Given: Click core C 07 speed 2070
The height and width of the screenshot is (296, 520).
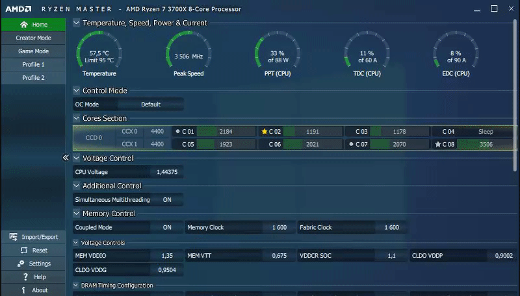Looking at the screenshot, I should (x=399, y=144).
